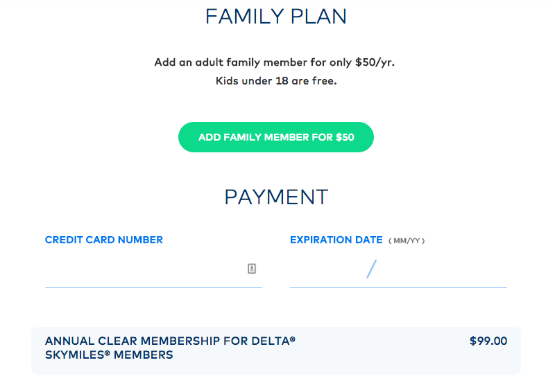This screenshot has height=385, width=555.
Task: Click the 'SkyMiles® Members' text line
Action: (109, 355)
